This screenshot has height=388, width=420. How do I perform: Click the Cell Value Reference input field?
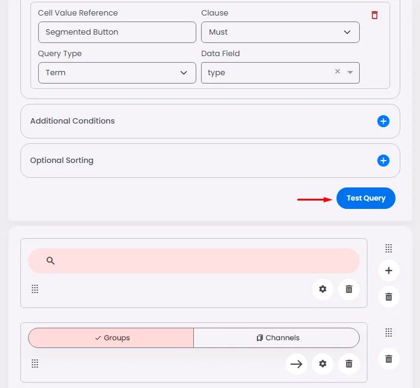pyautogui.click(x=117, y=32)
